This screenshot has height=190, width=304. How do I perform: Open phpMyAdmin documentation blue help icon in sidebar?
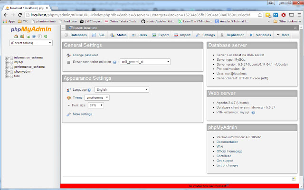click(x=34, y=37)
